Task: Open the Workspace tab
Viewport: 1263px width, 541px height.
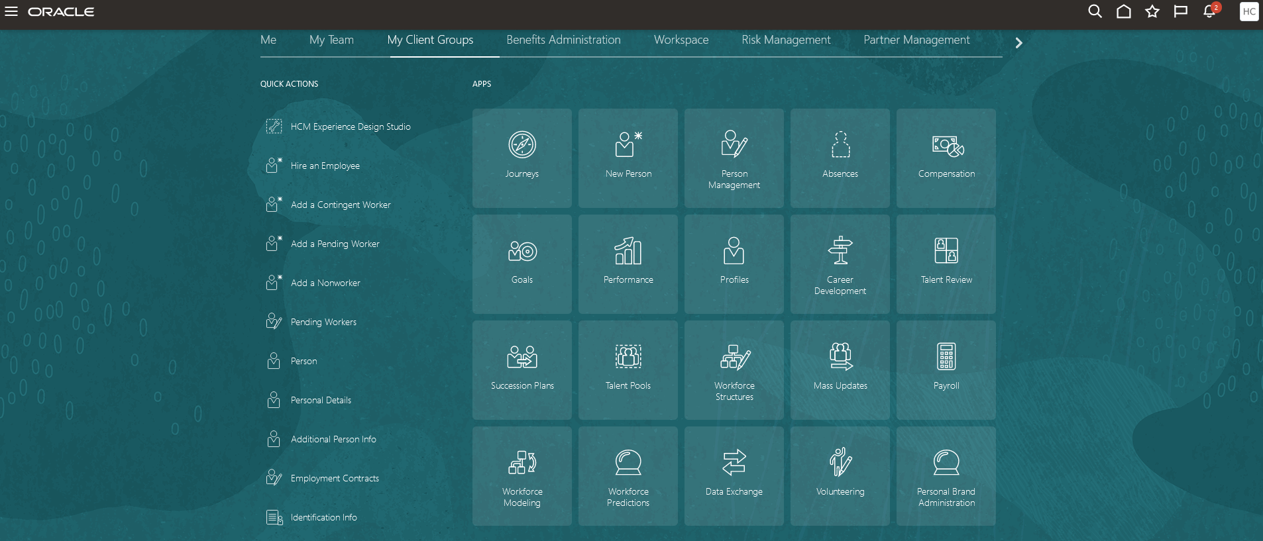Action: tap(681, 40)
